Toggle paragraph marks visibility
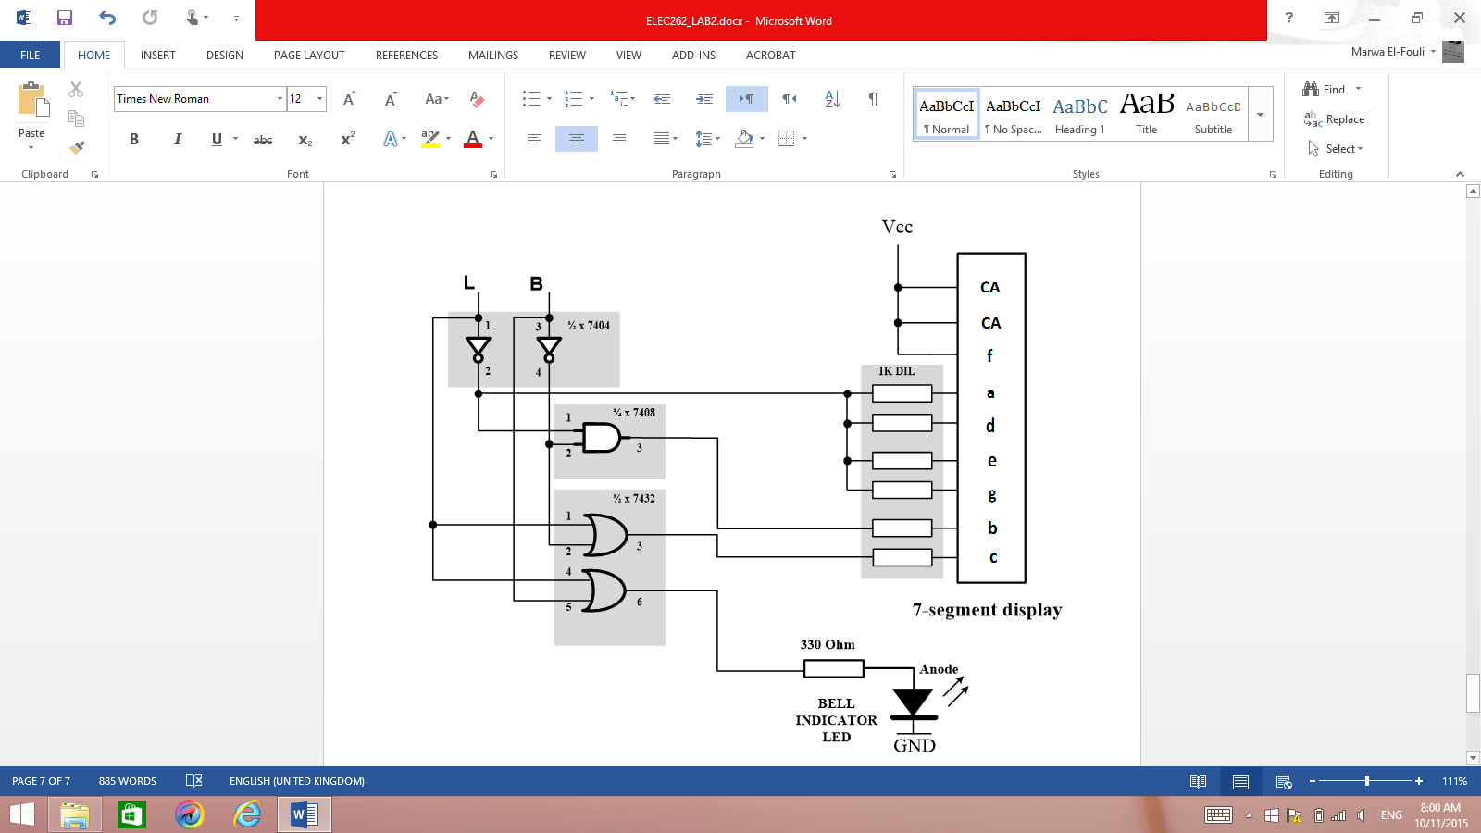Screen dimensions: 1481x833 (873, 99)
